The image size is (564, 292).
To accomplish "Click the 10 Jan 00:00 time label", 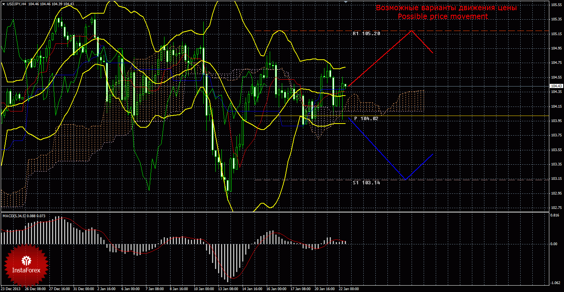I will (x=204, y=289).
